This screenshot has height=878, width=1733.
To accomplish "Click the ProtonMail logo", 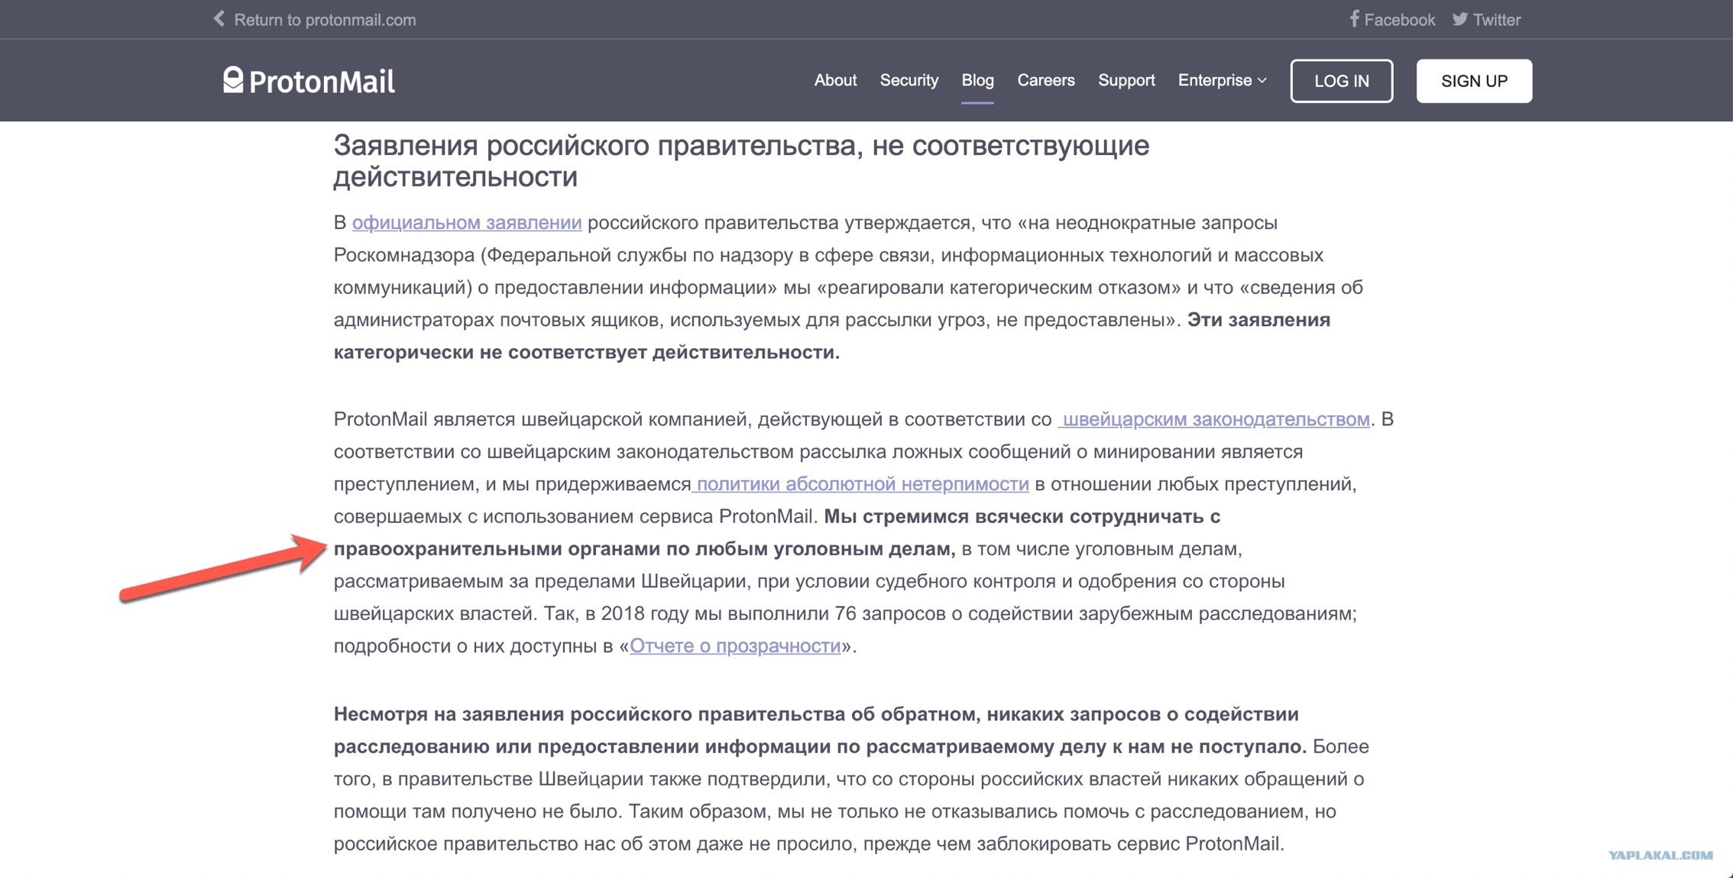I will 309,80.
